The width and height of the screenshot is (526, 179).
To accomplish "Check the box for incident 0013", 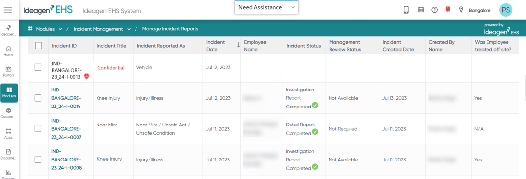I will [38, 67].
